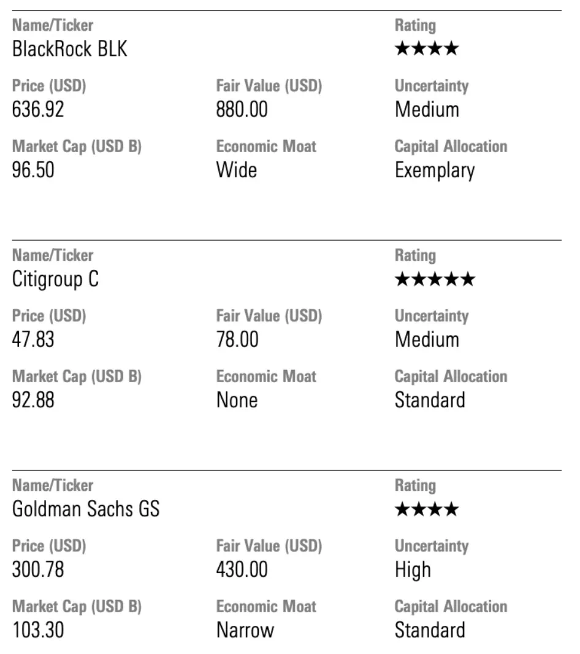Click Citigroup price 47.83
Viewport: 580px width, 654px height.
tap(33, 339)
